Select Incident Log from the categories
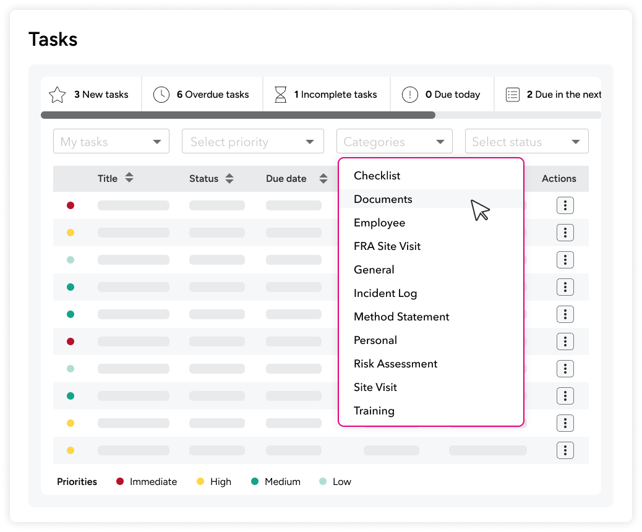The height and width of the screenshot is (532, 642). click(x=431, y=293)
